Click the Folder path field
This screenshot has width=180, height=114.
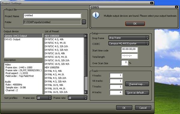pyautogui.click(x=52, y=22)
